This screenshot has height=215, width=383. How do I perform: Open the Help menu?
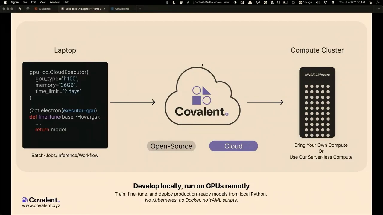click(66, 2)
